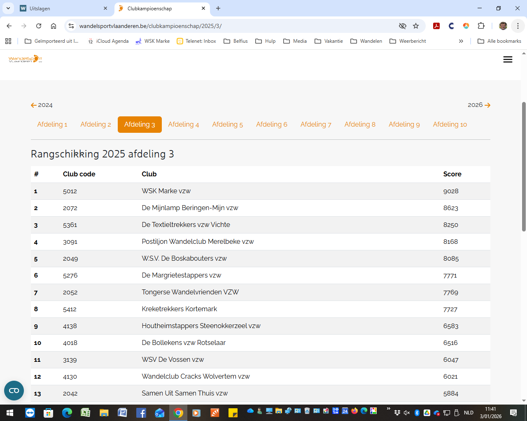This screenshot has width=527, height=421.
Task: Reload the page
Action: click(39, 26)
